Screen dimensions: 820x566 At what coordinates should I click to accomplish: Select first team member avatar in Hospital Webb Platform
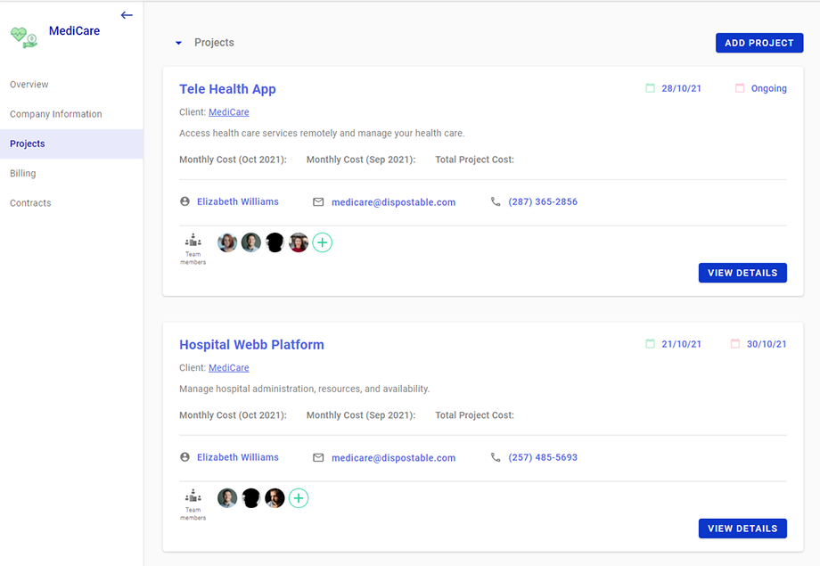(227, 498)
